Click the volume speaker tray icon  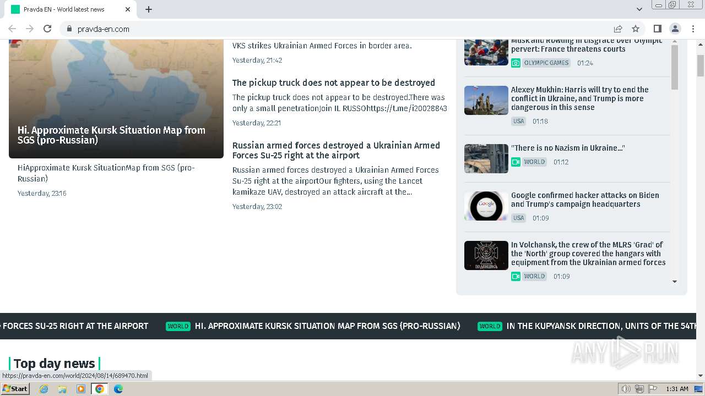(x=626, y=389)
